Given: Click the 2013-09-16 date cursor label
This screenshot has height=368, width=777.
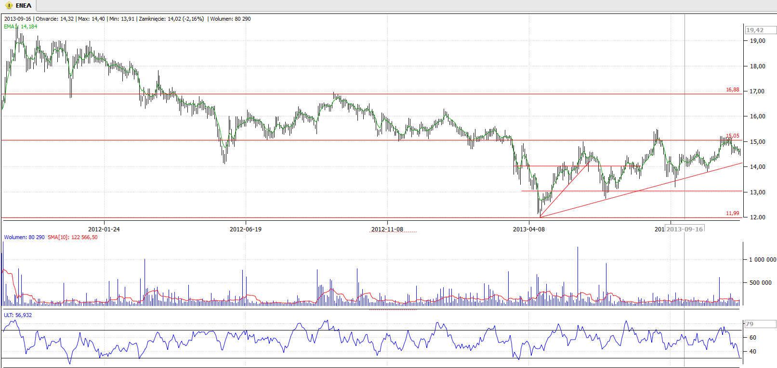Looking at the screenshot, I should click(x=685, y=229).
